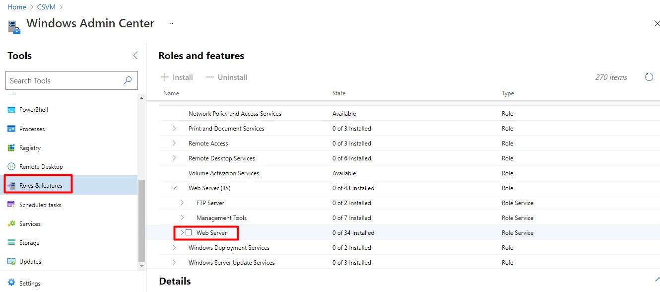Screen dimensions: 660x292
Task: Click the '270 items' count text
Action: tap(611, 77)
